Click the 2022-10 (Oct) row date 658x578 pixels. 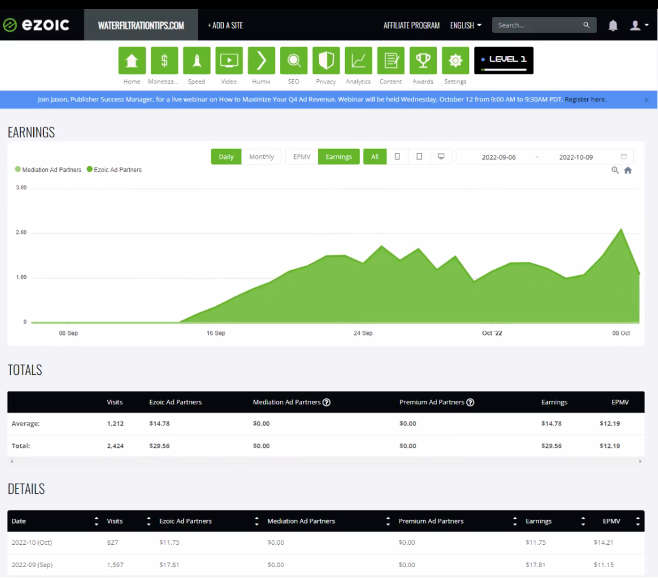coord(32,542)
